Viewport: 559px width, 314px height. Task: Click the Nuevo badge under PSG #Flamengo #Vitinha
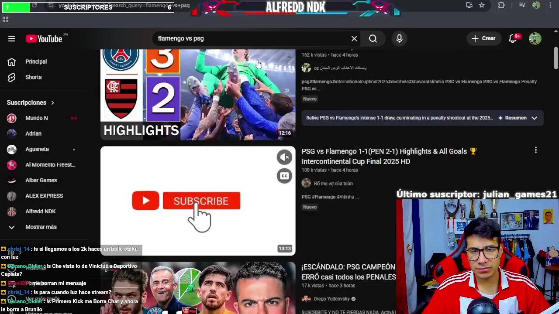click(x=310, y=207)
